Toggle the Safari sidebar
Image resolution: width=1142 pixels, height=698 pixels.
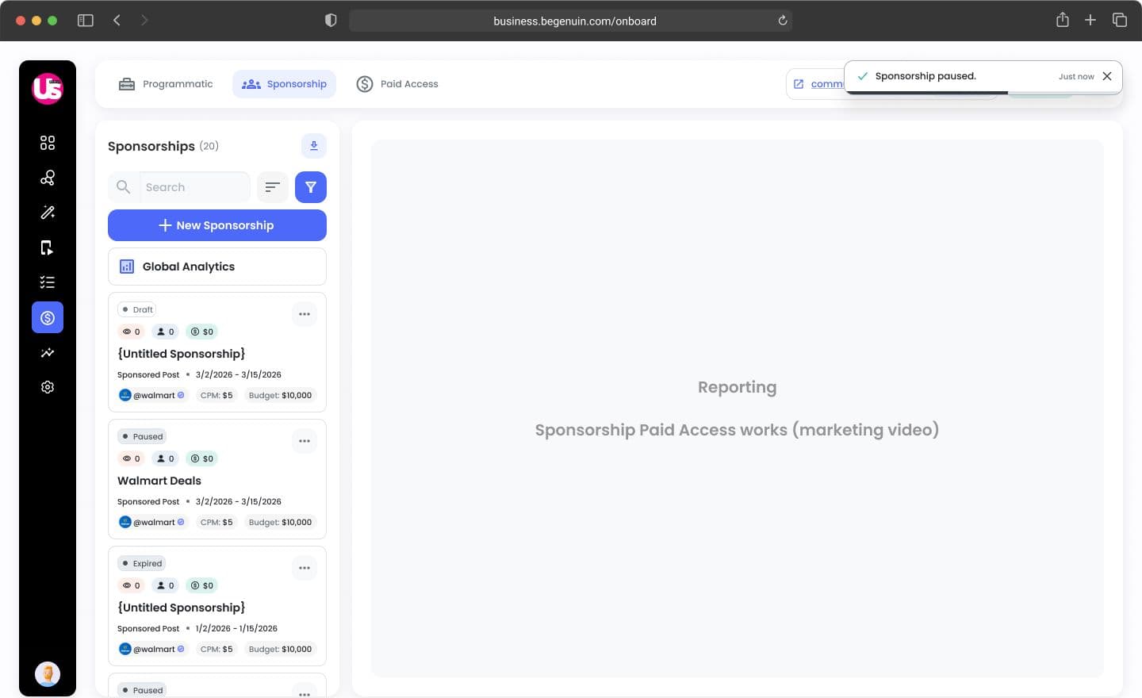click(86, 21)
